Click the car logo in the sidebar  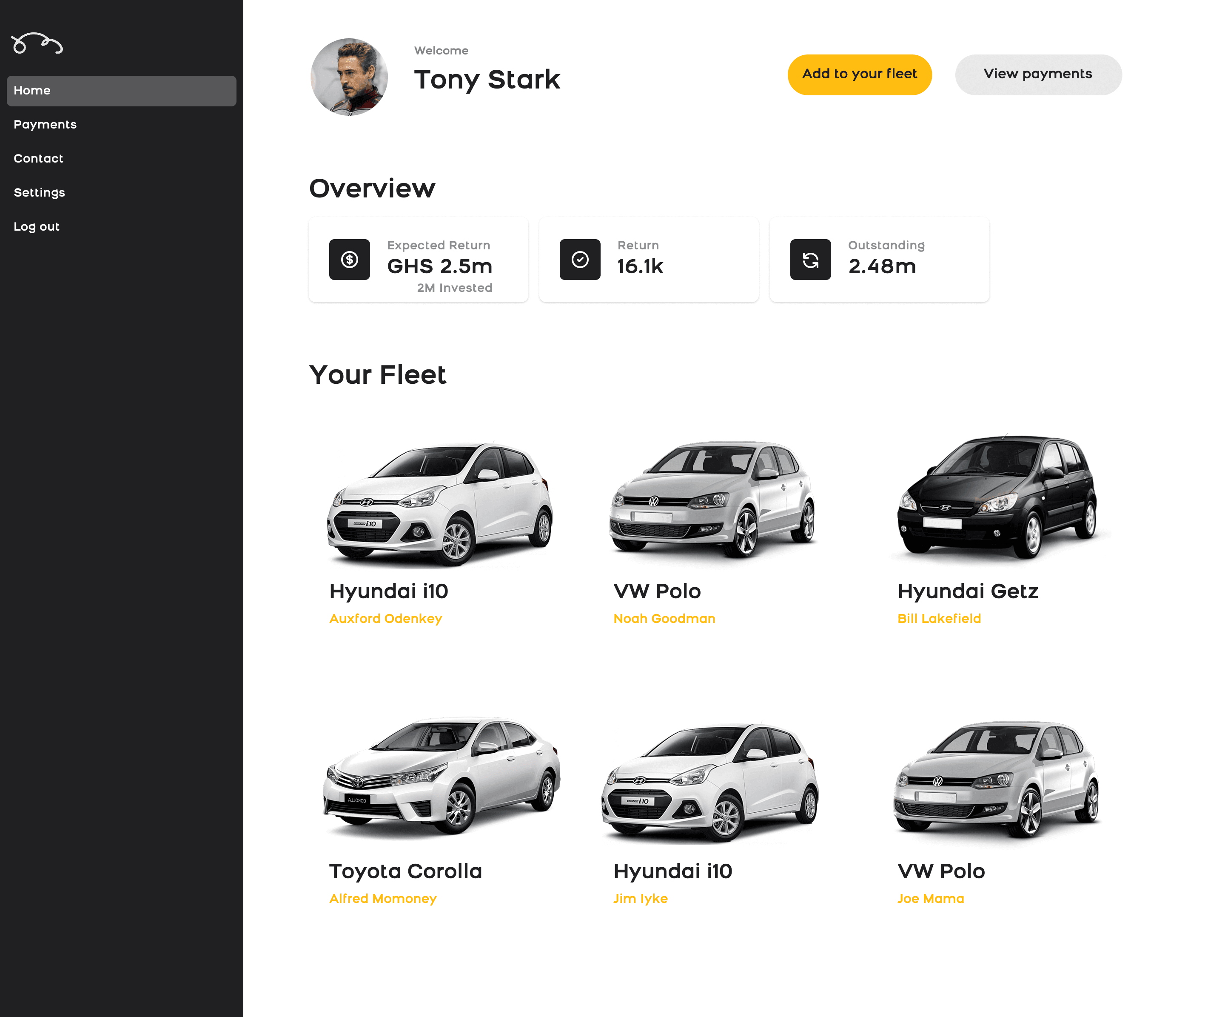pyautogui.click(x=37, y=43)
